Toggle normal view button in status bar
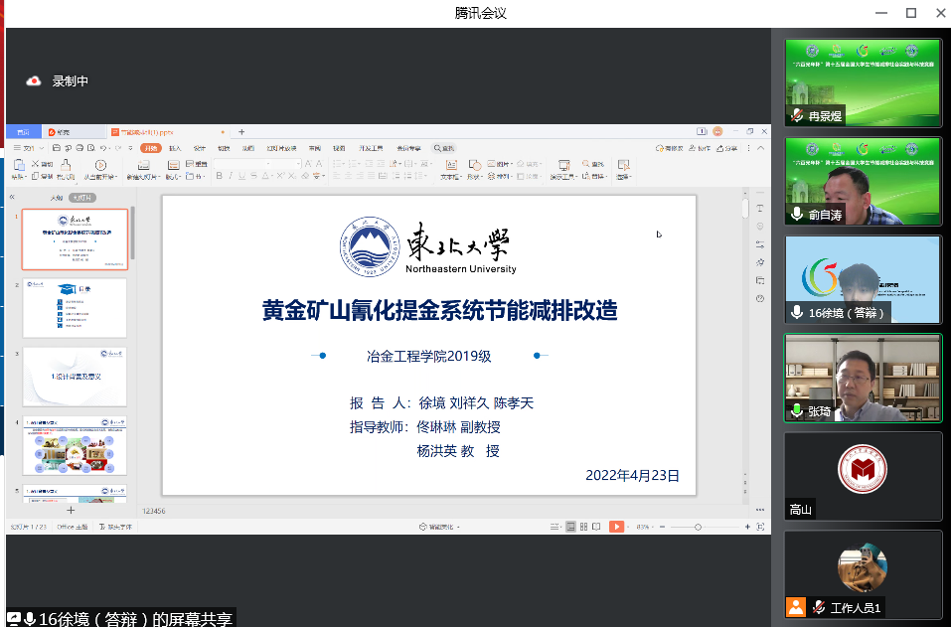The image size is (951, 627). (573, 526)
